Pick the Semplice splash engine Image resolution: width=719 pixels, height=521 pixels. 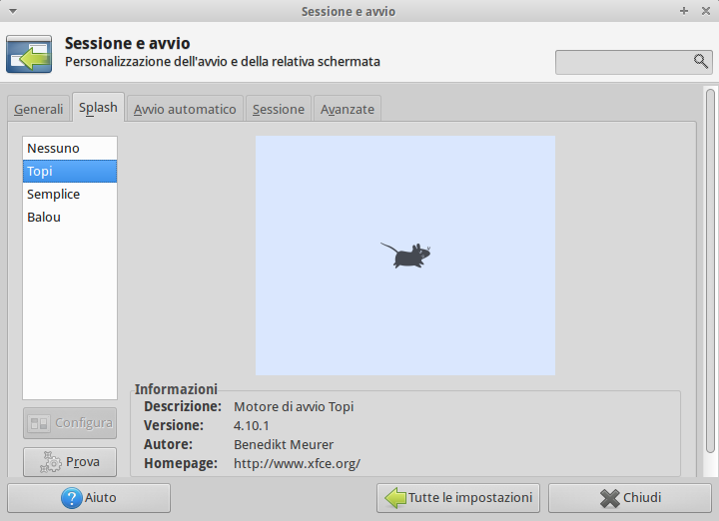tap(54, 194)
